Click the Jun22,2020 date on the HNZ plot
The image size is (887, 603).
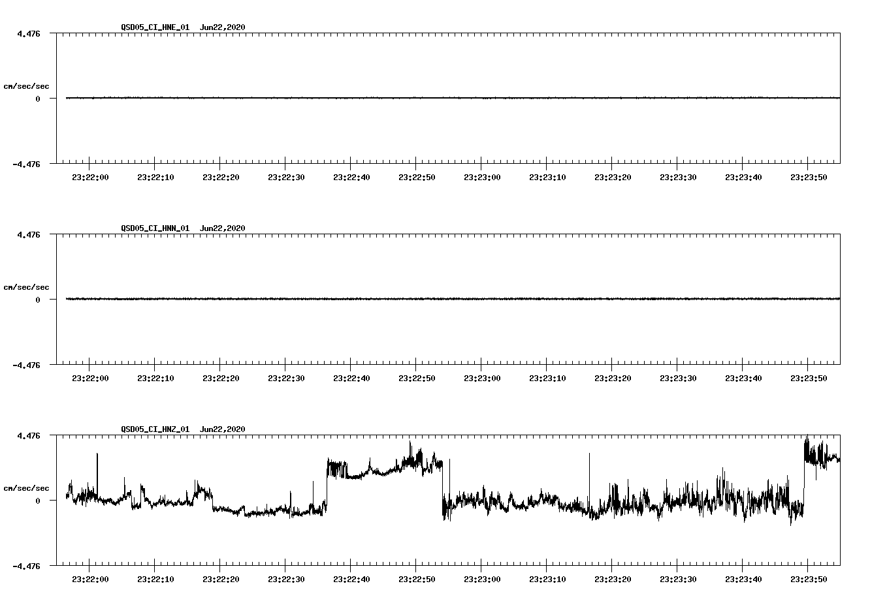[x=223, y=429]
